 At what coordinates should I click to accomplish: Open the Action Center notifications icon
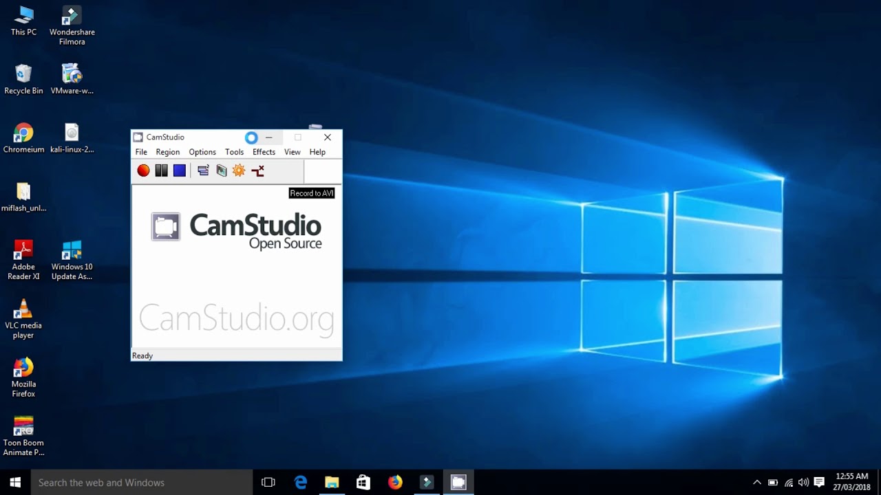click(x=819, y=483)
